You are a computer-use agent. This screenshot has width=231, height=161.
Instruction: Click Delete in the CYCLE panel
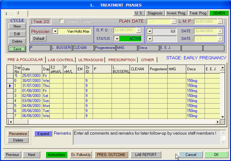(17, 41)
